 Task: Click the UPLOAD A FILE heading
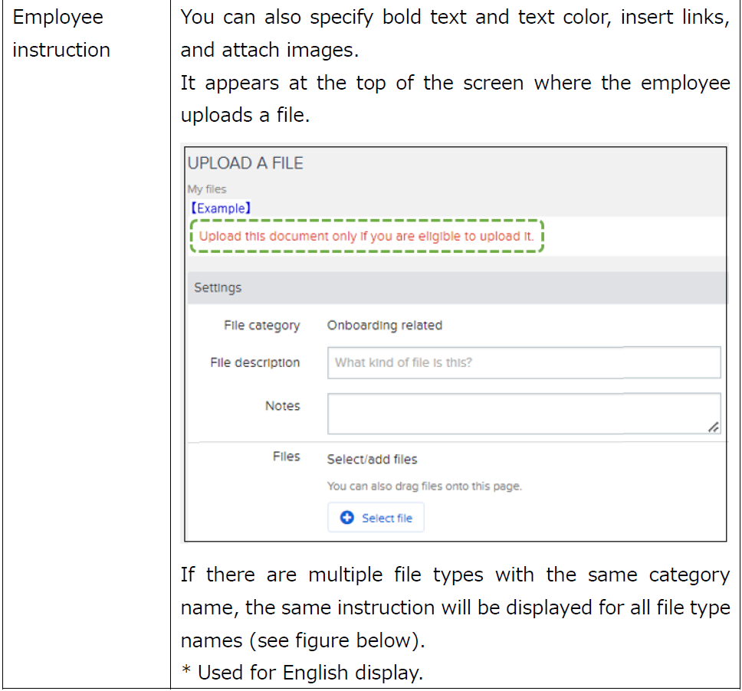pos(245,163)
